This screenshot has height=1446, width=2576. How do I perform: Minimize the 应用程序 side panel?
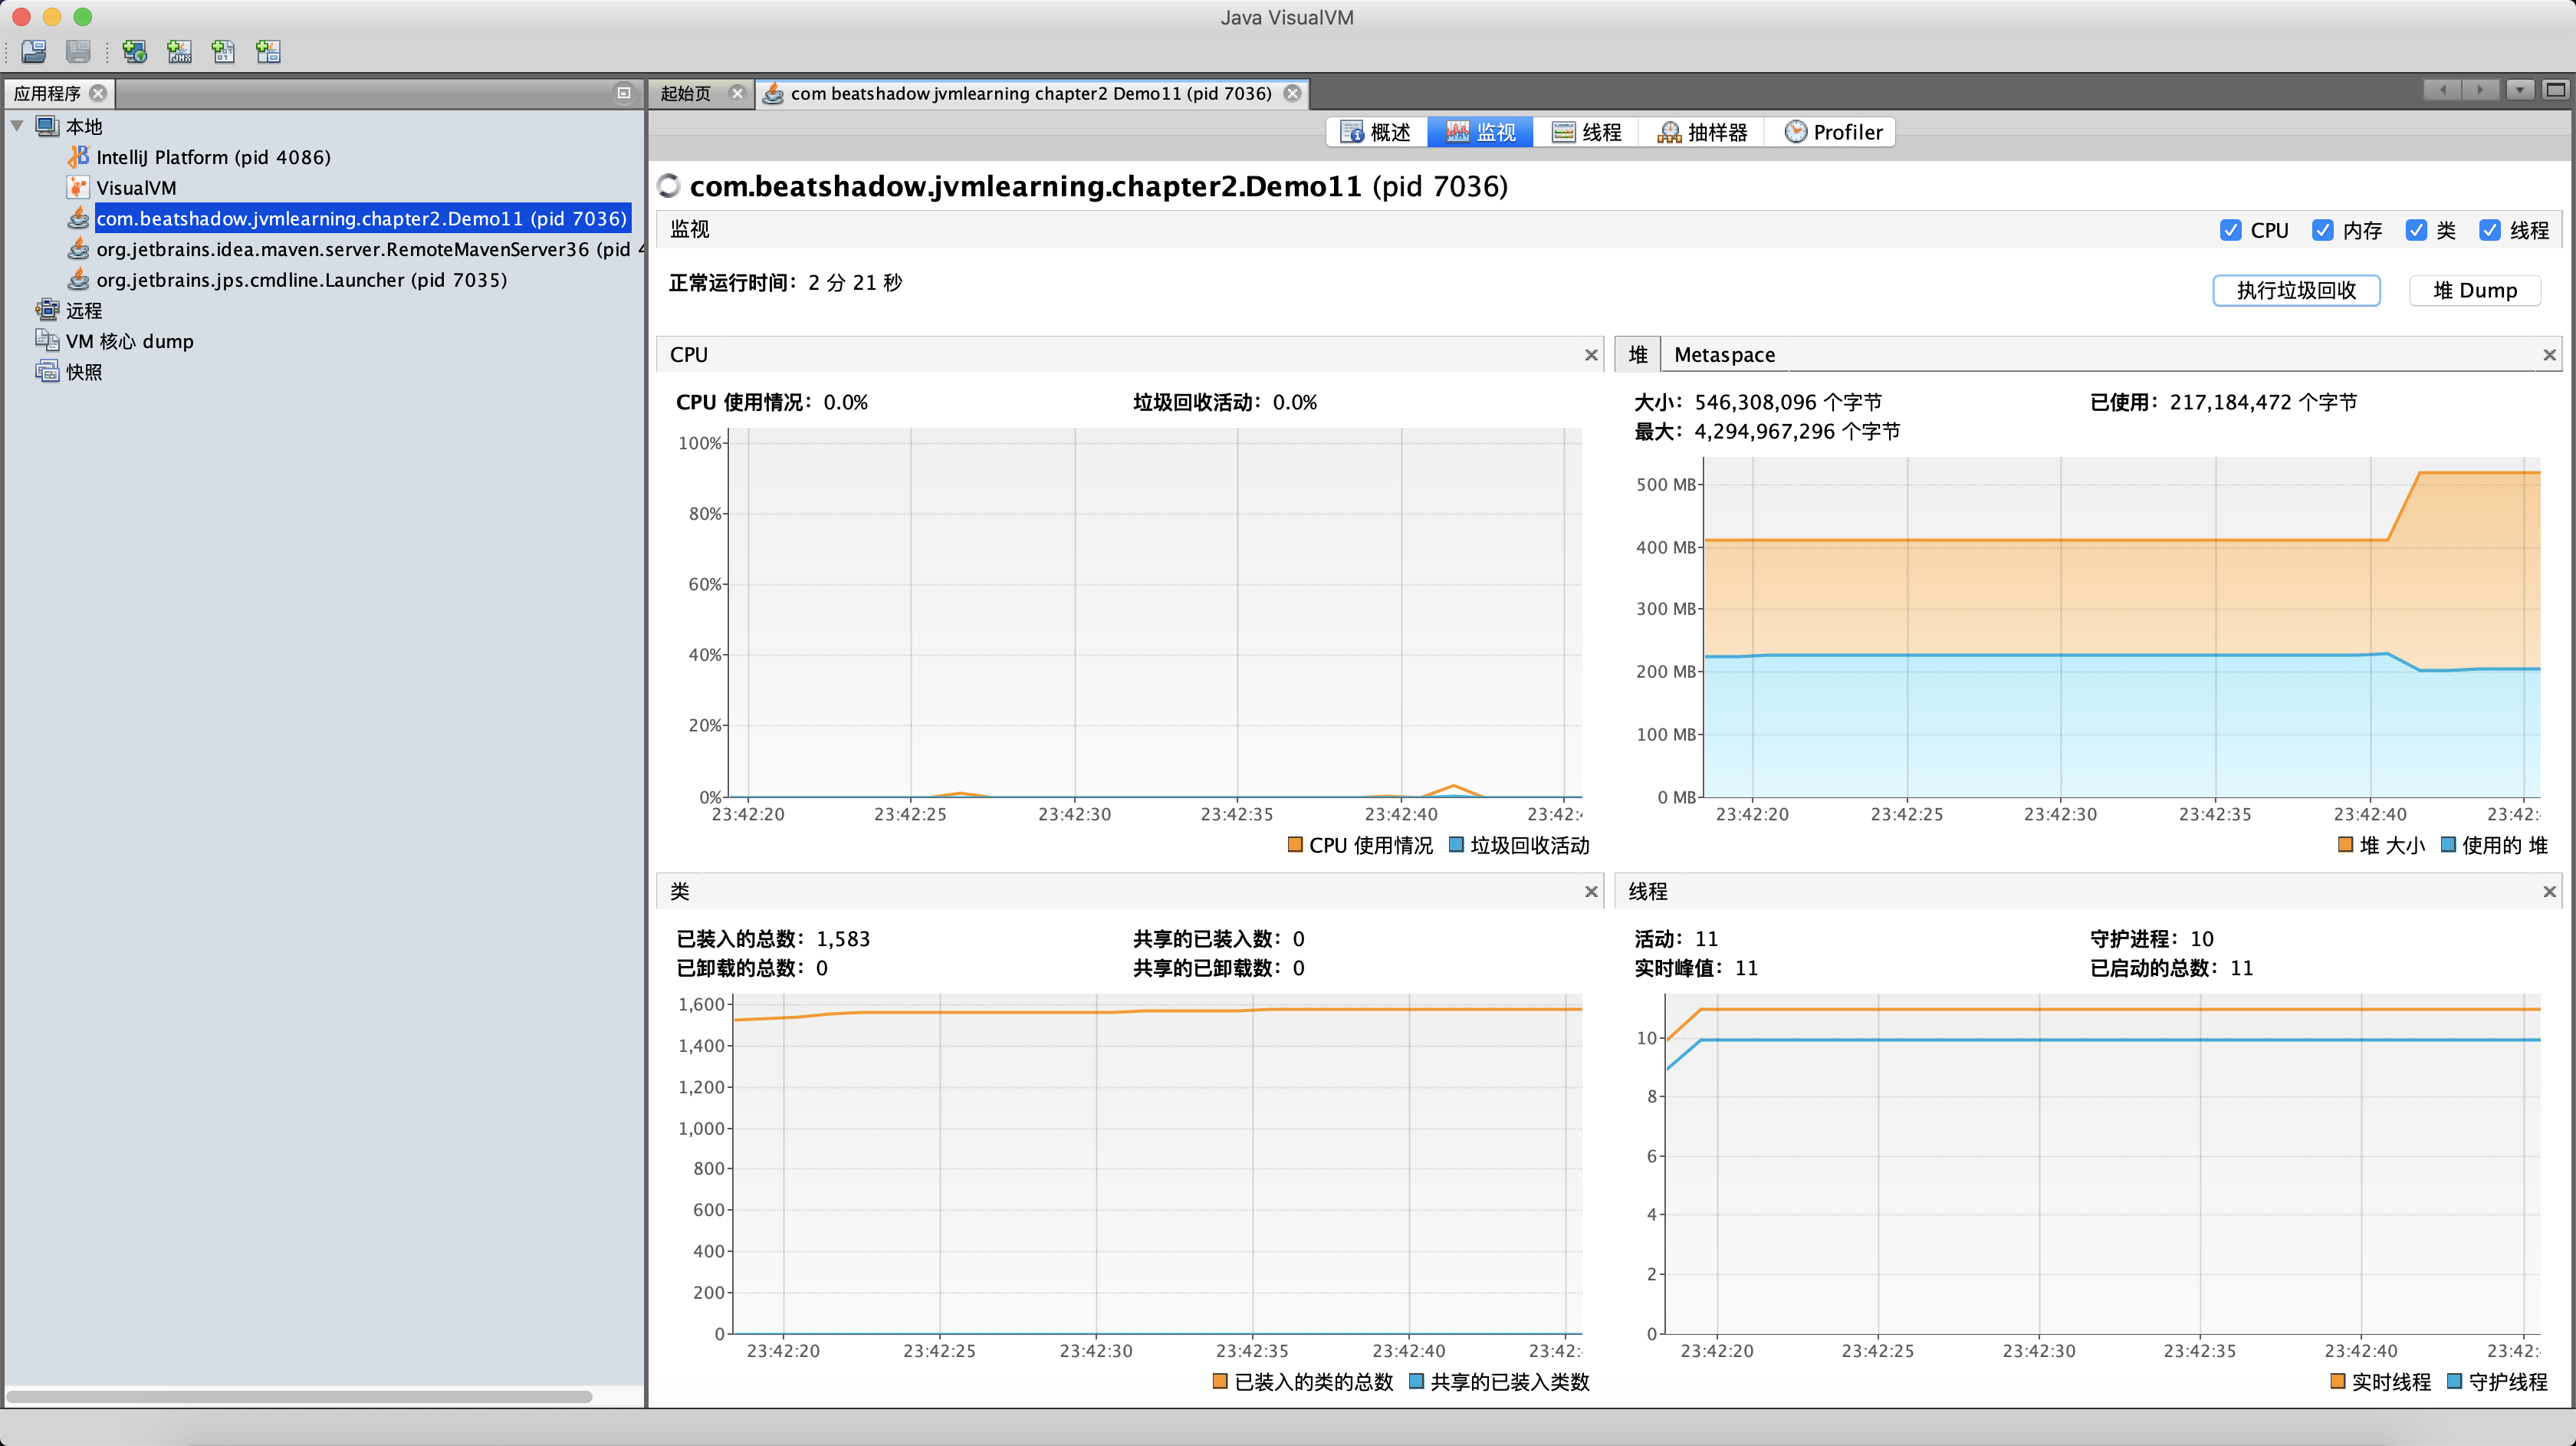[623, 93]
